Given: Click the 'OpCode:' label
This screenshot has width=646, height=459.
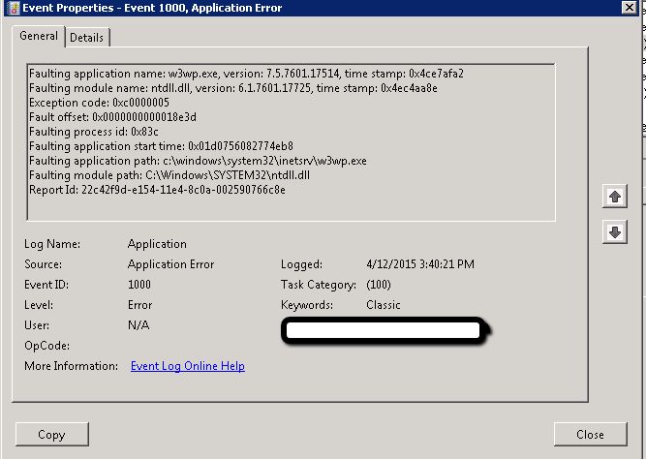Looking at the screenshot, I should [46, 346].
